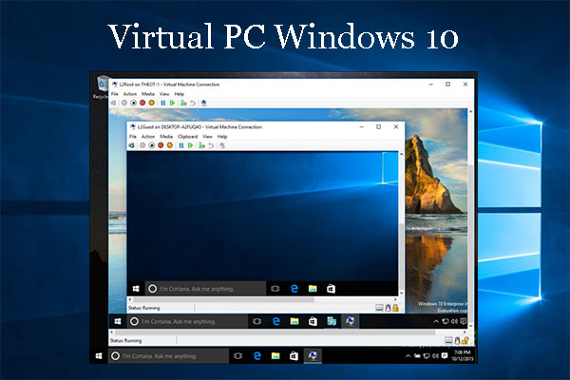The image size is (570, 380).
Task: Open File menu in L2Root window
Action: point(115,94)
